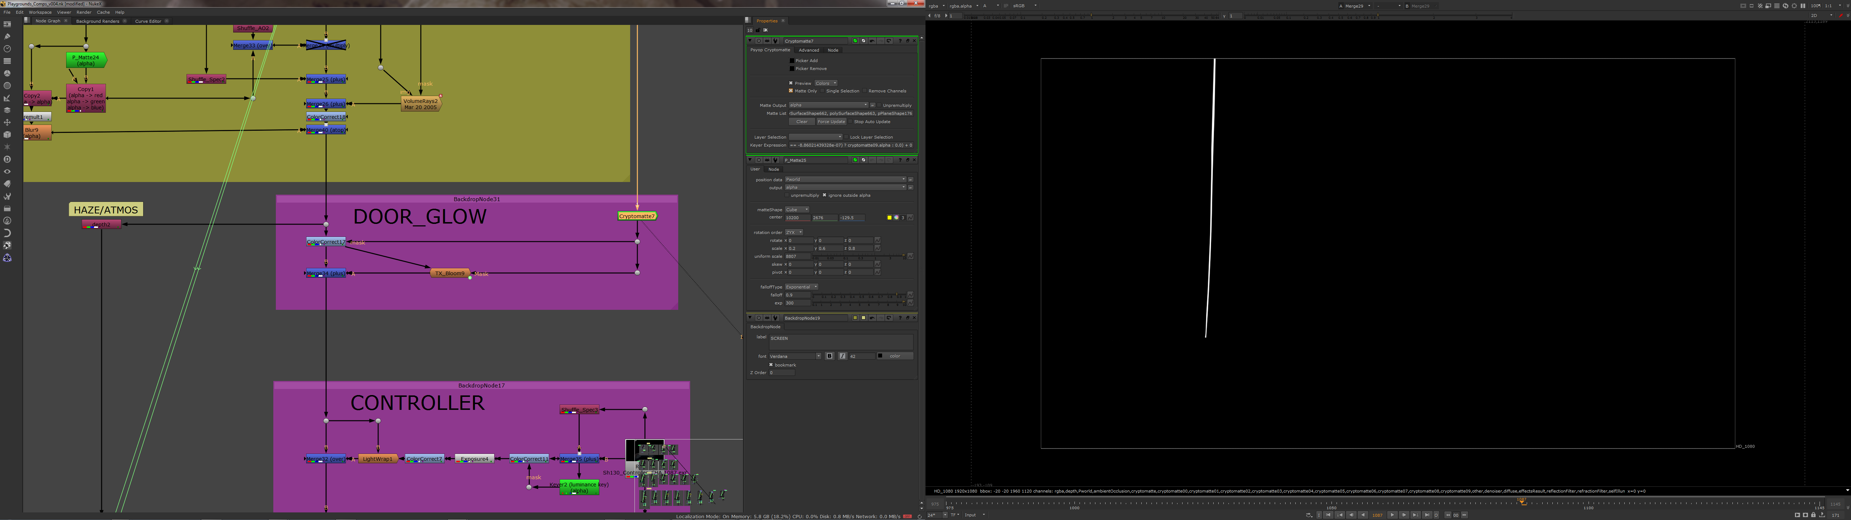Open the Matte Output alpha dropdown
Screen dimensions: 1851x520
pyautogui.click(x=828, y=105)
